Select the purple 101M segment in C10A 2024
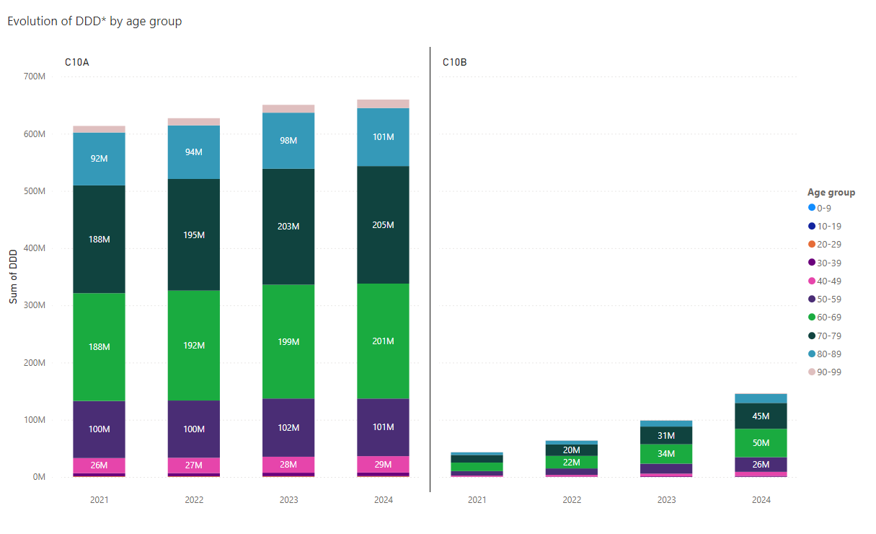 [383, 427]
